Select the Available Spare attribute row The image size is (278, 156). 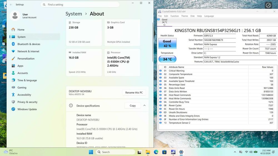(216, 78)
